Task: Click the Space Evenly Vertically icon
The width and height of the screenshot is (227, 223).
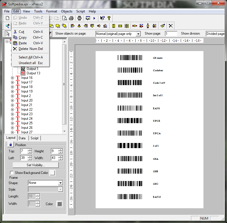Action: pos(148,26)
